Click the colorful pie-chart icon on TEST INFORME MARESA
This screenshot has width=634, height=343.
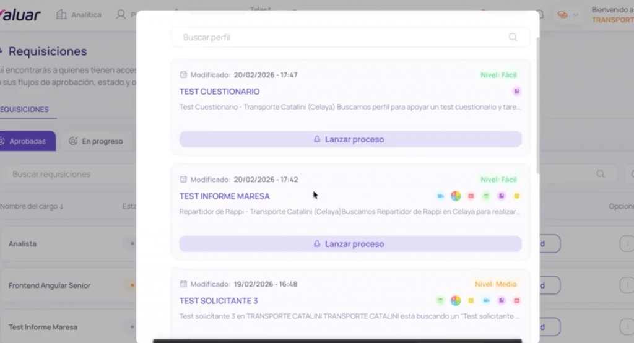point(456,196)
